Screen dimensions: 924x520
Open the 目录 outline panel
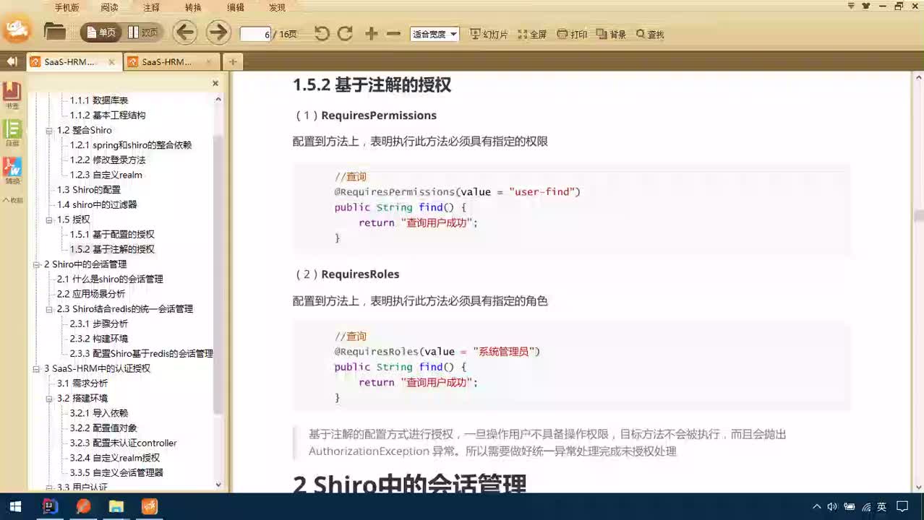(12, 133)
